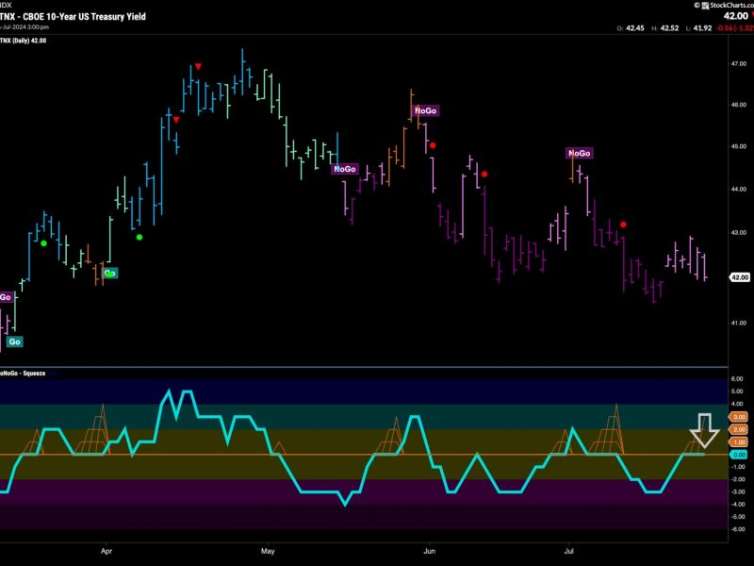Click the chart title CBOE 10-Year US Treasury Yield
The image size is (754, 566).
pyautogui.click(x=84, y=16)
